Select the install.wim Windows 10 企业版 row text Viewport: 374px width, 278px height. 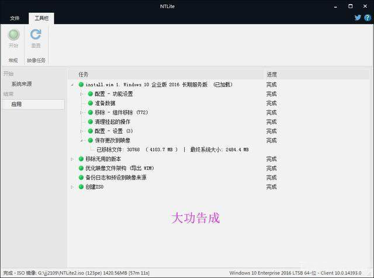[x=159, y=85]
